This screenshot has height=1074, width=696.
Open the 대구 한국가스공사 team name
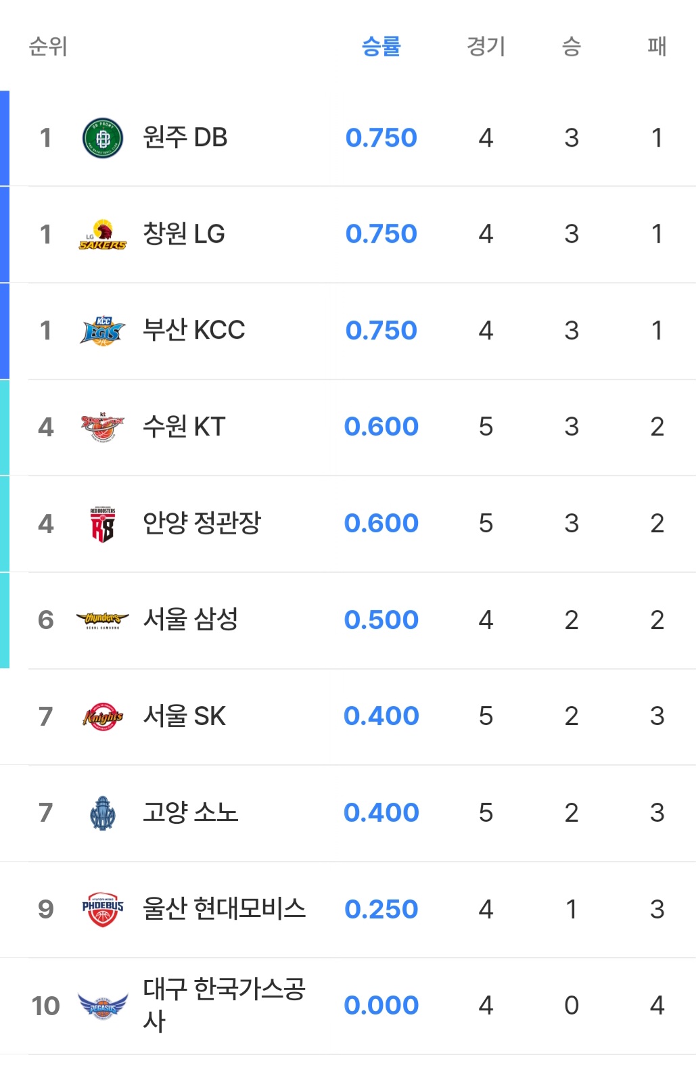point(225,1005)
